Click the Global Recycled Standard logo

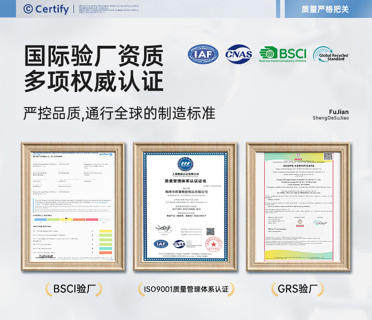point(331,54)
